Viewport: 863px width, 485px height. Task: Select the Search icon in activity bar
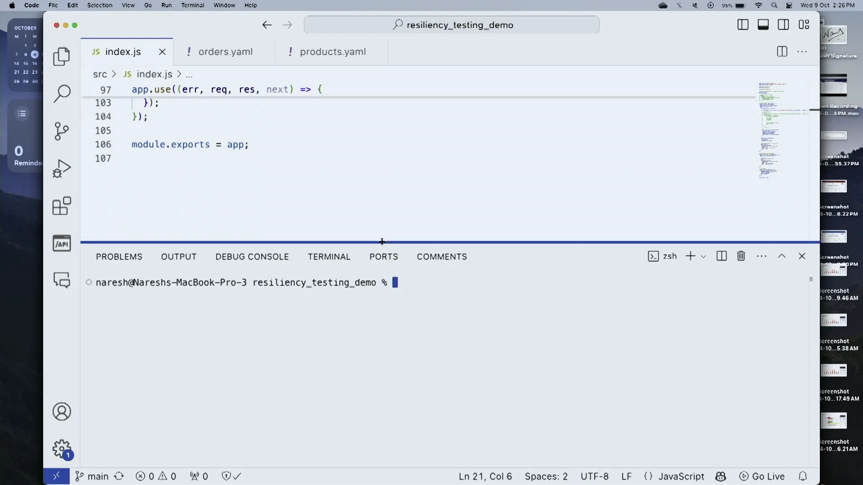[x=62, y=93]
